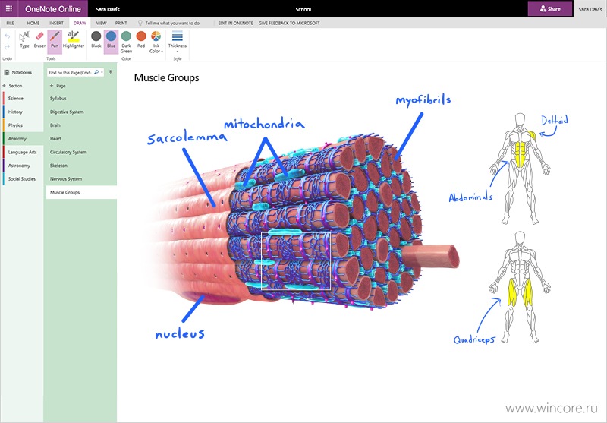Click the lower body figure with quadriceps
Screen dimensions: 607x423
tap(520, 287)
